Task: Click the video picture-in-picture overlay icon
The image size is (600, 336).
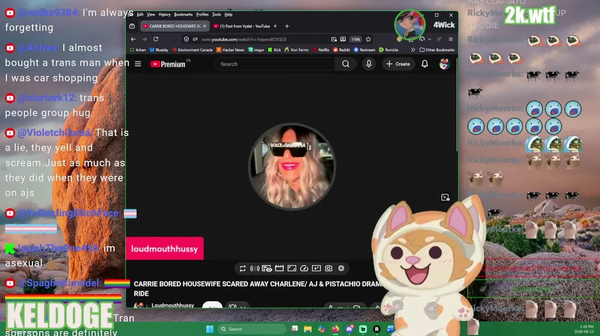Action: tap(445, 197)
